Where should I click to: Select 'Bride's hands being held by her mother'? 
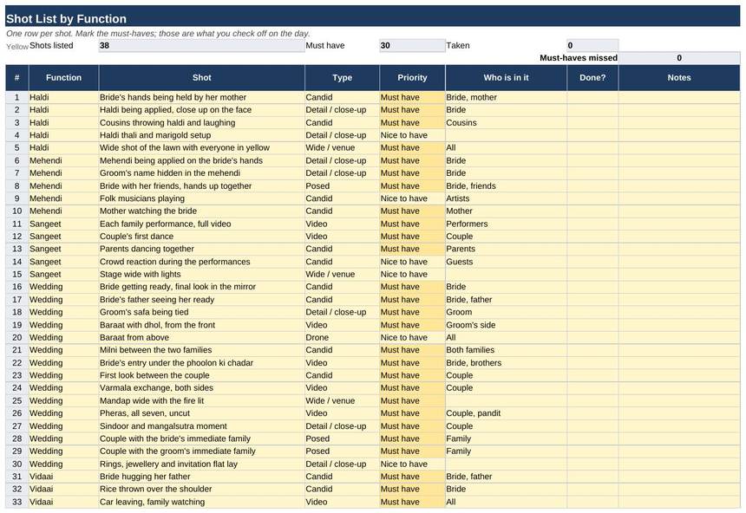pyautogui.click(x=202, y=97)
